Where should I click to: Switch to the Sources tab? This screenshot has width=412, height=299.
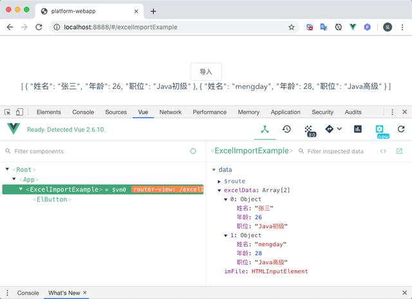(x=116, y=112)
